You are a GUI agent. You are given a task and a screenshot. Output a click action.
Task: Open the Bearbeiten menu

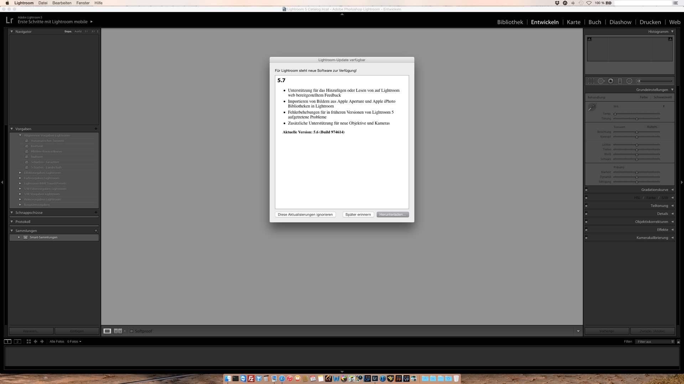click(x=62, y=3)
